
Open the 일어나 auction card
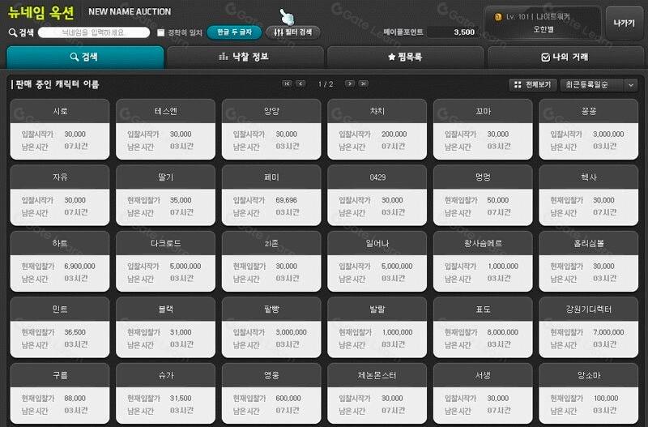click(x=377, y=261)
